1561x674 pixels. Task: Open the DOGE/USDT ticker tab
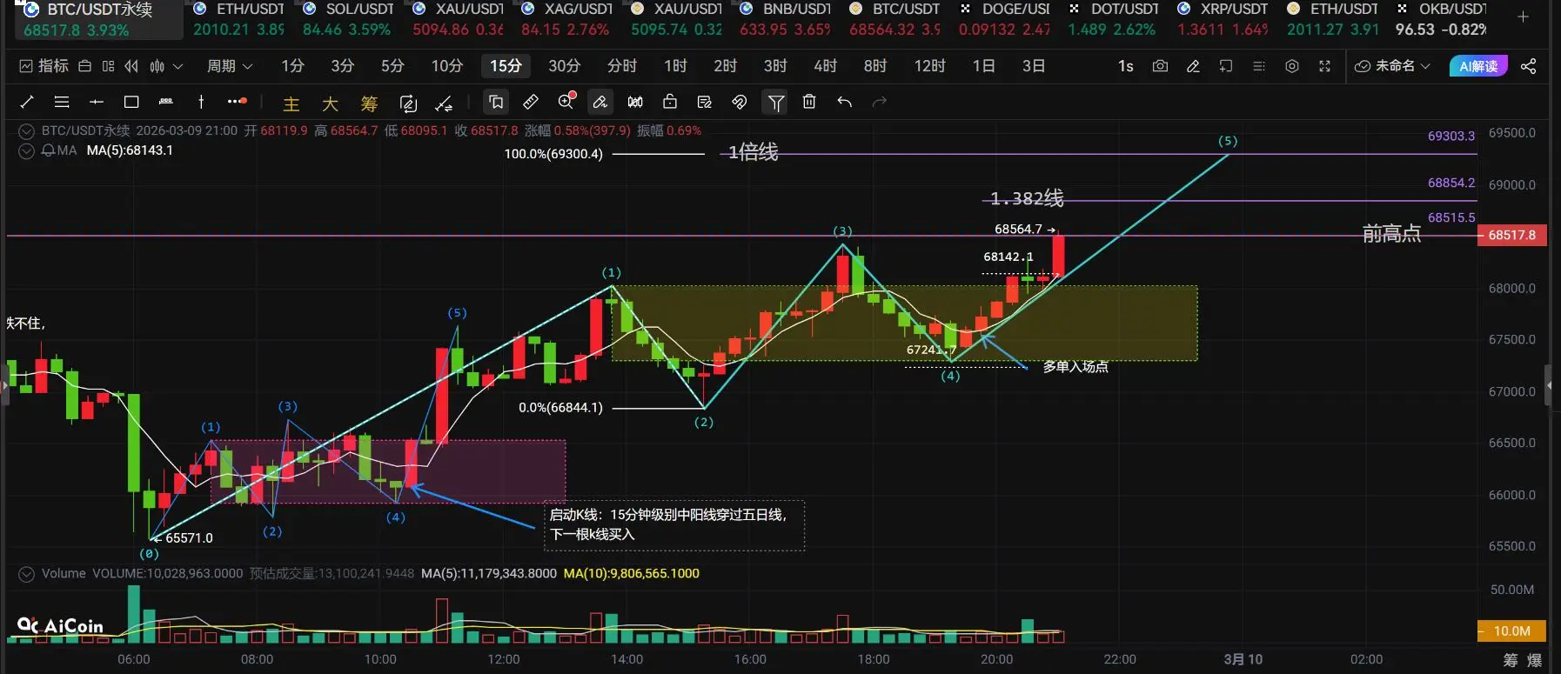[1004, 19]
